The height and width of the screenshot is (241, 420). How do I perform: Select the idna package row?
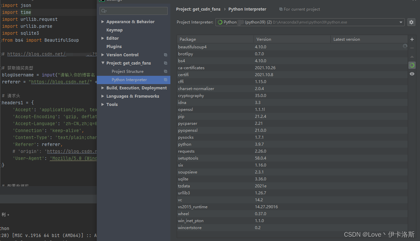click(292, 102)
